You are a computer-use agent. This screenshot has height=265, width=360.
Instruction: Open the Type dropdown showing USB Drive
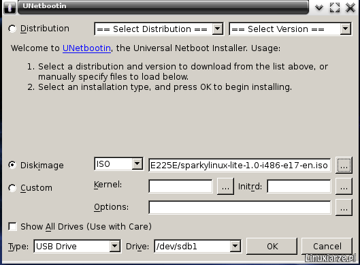78,247
